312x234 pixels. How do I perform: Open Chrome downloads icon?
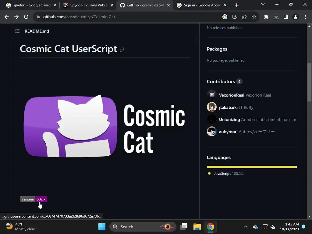[x=276, y=17]
